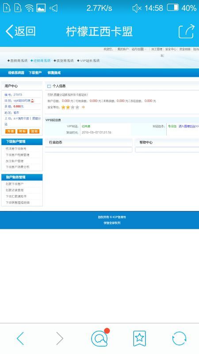Switch to 经销商系统
The image size is (199, 354).
(x=41, y=61)
